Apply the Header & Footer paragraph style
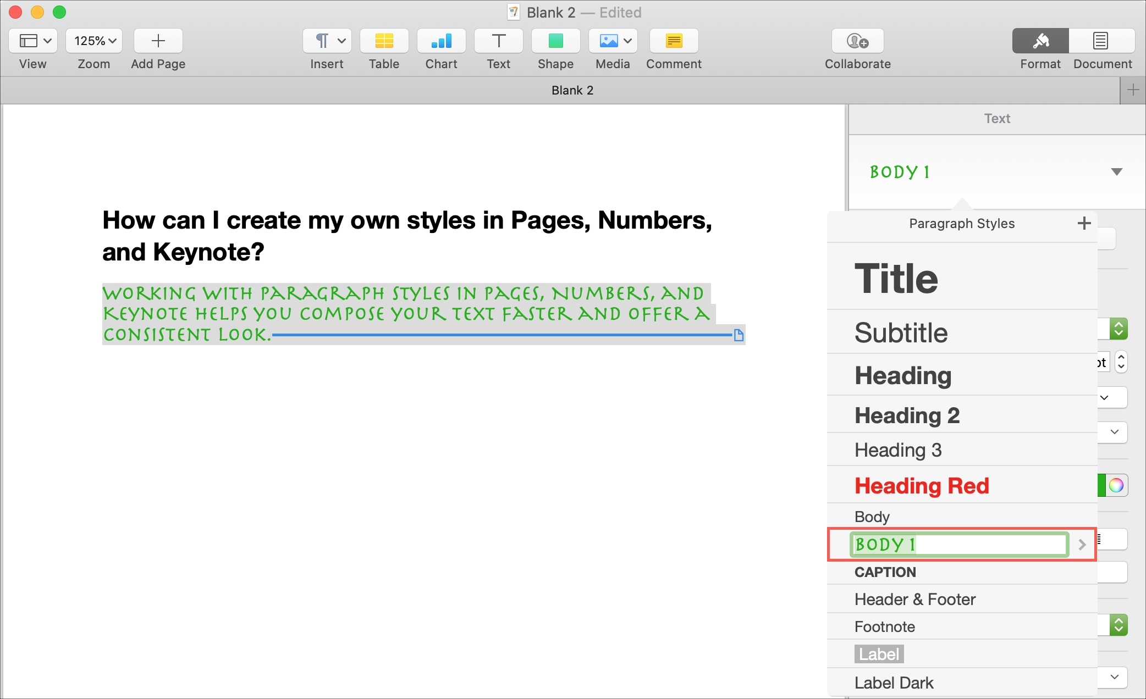The height and width of the screenshot is (699, 1146). point(962,599)
